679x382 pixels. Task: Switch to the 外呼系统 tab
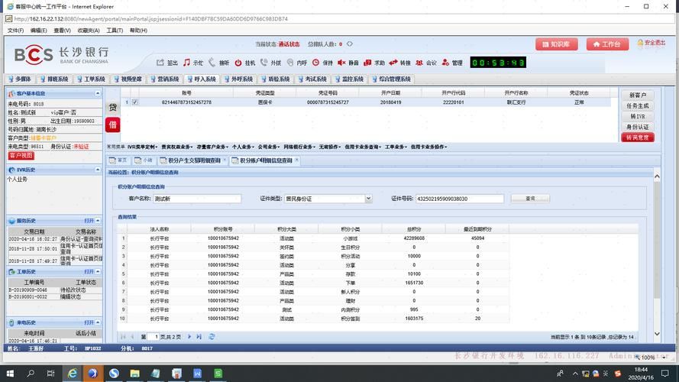[238, 79]
